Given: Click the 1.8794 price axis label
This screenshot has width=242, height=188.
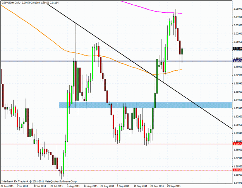Looking at the screenshot, I should coord(237,158).
